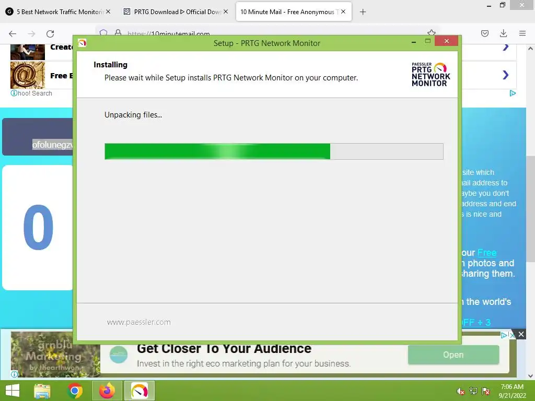Click the www.paessler.com link in setup
The image size is (535, 401).
coord(138,322)
